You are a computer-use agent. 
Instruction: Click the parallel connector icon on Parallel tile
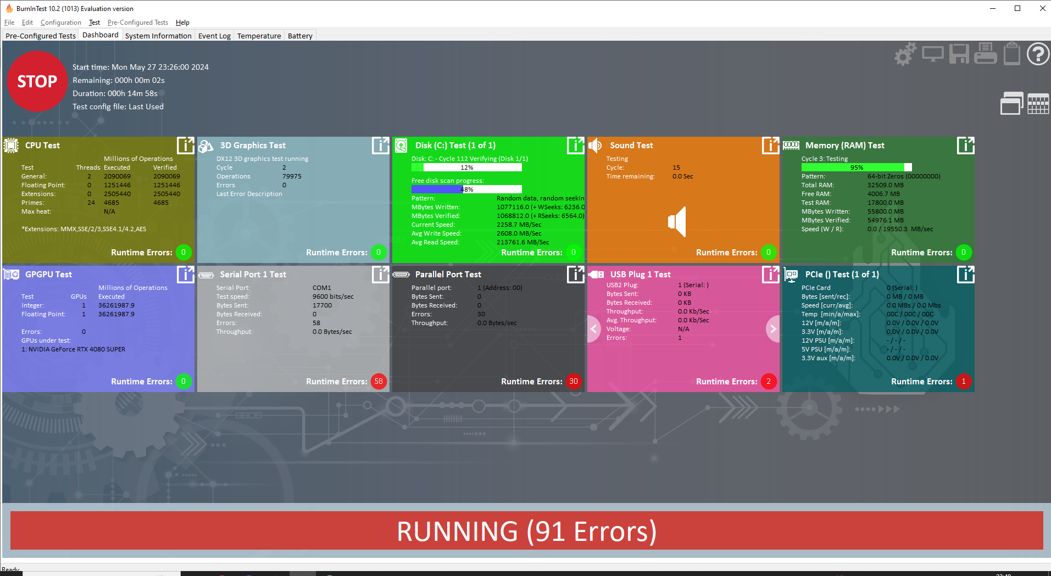(x=401, y=275)
